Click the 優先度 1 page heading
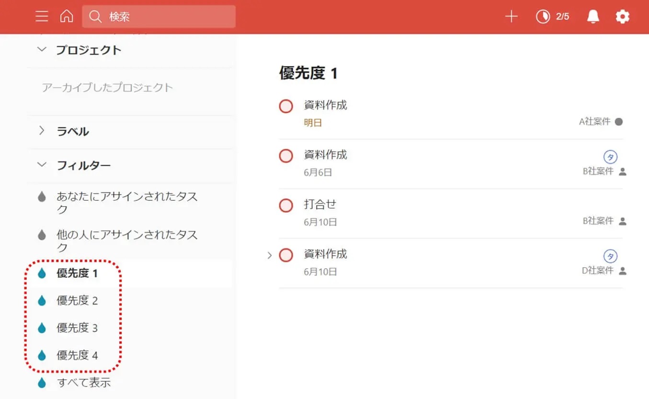The width and height of the screenshot is (649, 399). coord(308,73)
